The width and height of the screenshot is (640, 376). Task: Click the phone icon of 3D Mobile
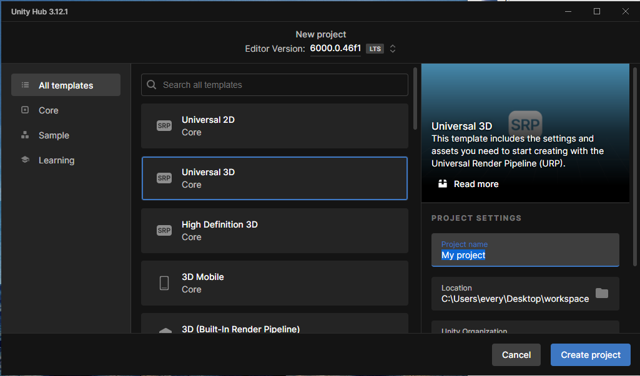pyautogui.click(x=164, y=283)
